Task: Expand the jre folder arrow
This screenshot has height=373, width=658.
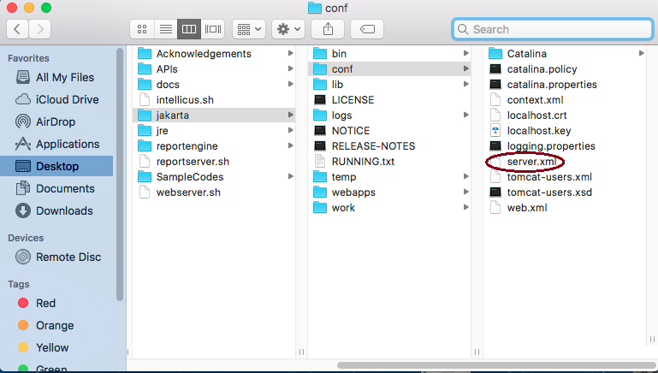Action: [290, 131]
